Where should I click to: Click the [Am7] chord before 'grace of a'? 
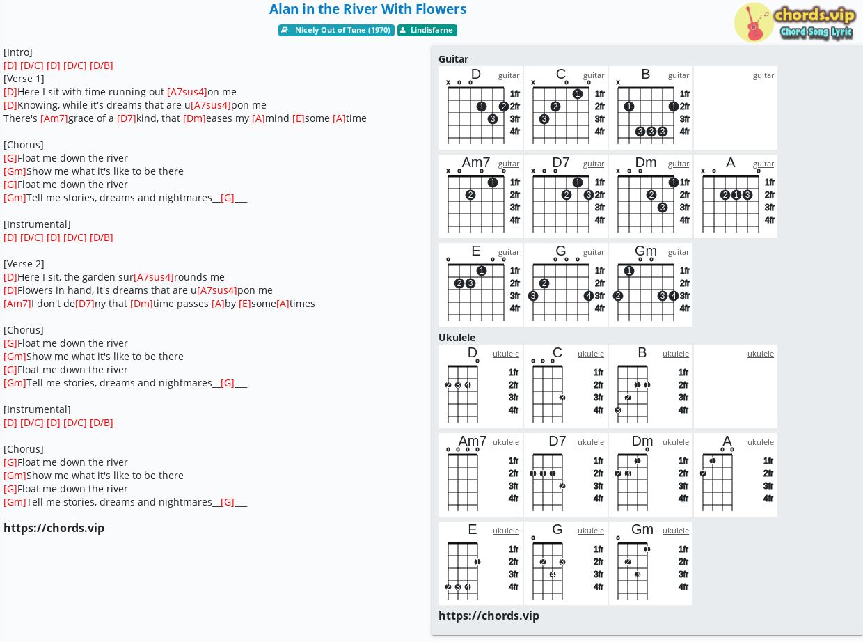(54, 118)
